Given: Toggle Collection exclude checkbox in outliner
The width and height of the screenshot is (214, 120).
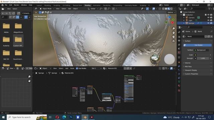Looking at the screenshot, I should pos(206,15).
